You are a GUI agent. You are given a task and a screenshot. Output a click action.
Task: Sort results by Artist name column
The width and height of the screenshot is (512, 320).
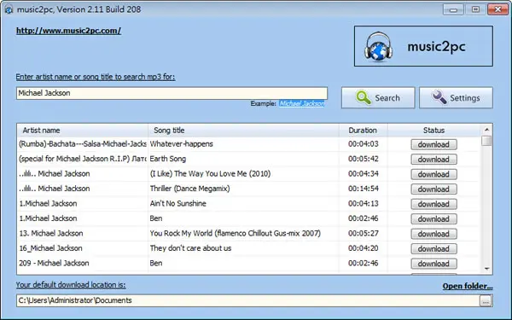coord(82,131)
